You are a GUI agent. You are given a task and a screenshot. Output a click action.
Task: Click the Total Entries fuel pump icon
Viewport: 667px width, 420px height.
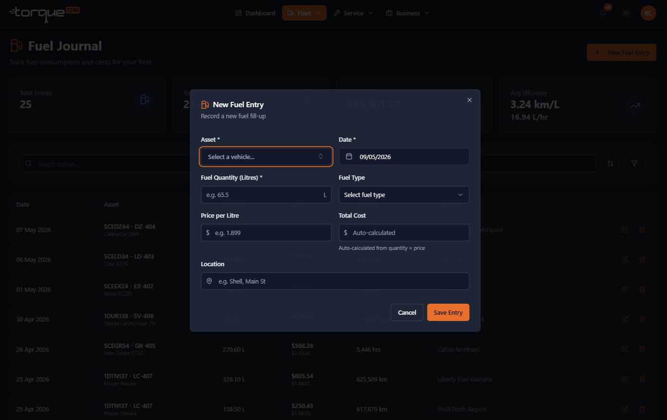(x=145, y=99)
